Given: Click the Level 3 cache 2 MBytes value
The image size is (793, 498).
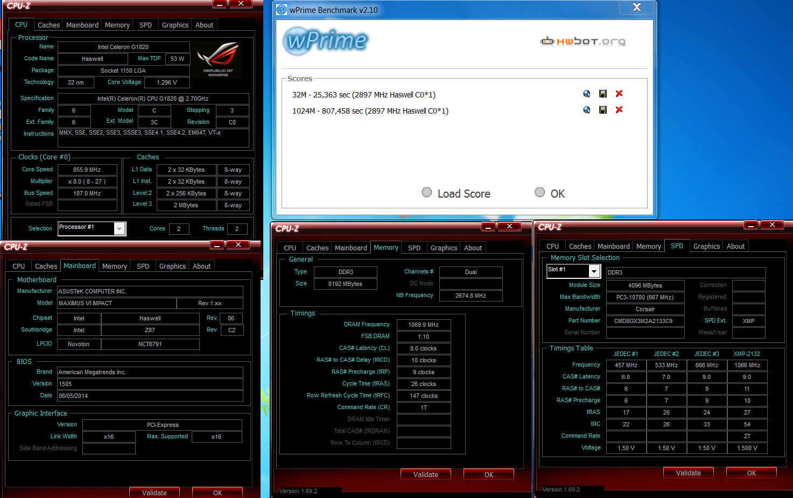Looking at the screenshot, I should coord(186,206).
